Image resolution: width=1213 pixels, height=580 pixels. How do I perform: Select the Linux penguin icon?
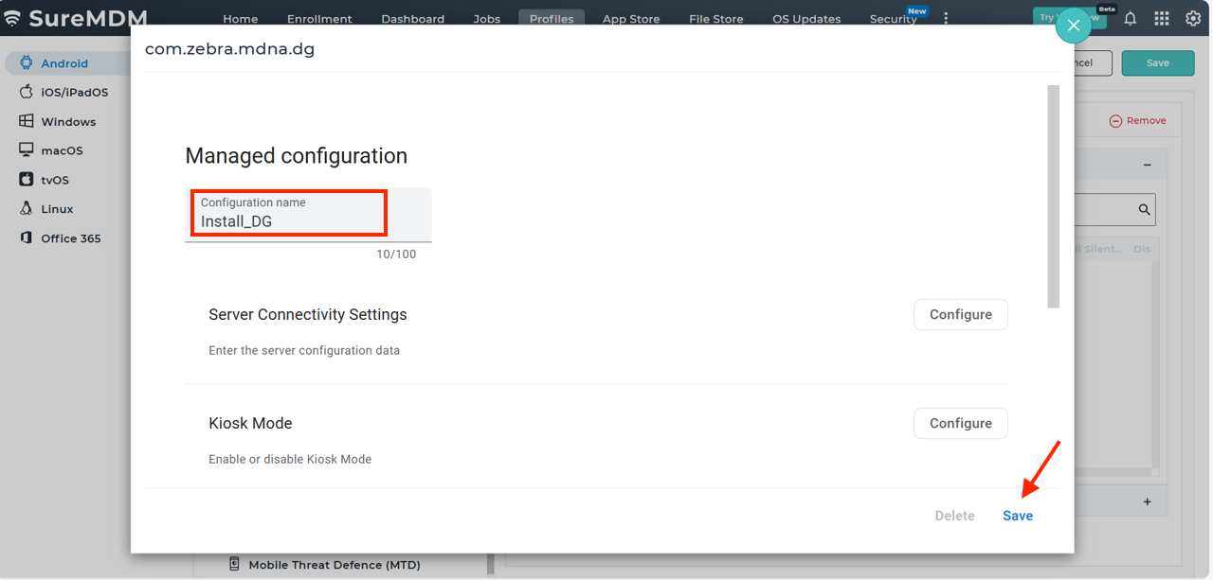click(26, 208)
